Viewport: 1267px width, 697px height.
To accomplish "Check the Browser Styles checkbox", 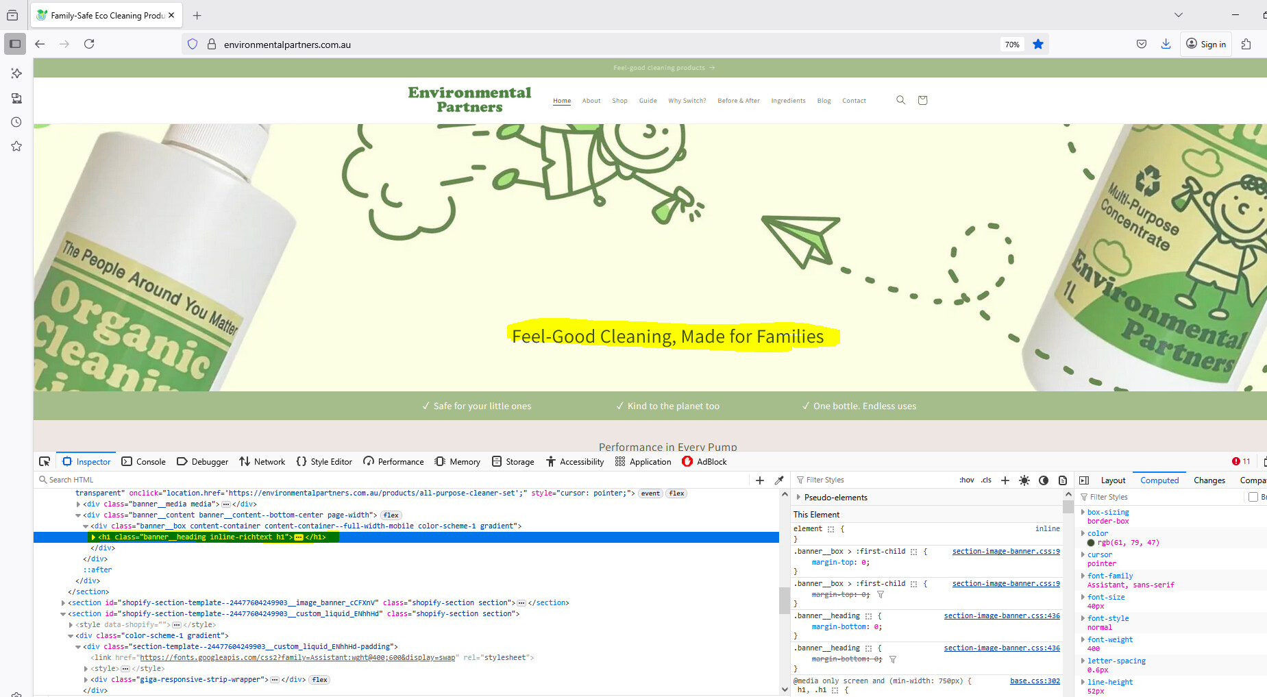I will click(x=1253, y=497).
